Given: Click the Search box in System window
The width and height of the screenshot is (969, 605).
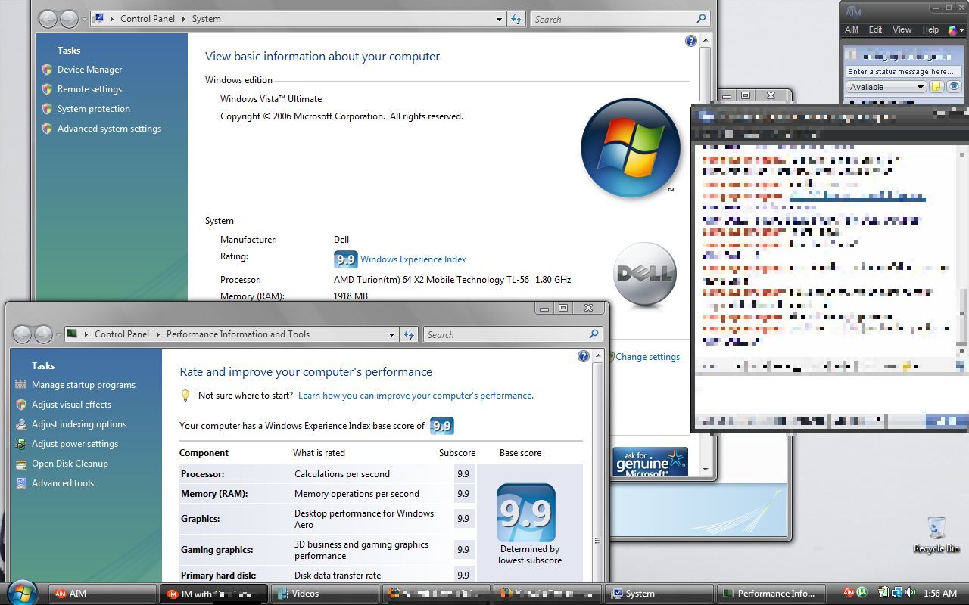Looking at the screenshot, I should point(621,19).
